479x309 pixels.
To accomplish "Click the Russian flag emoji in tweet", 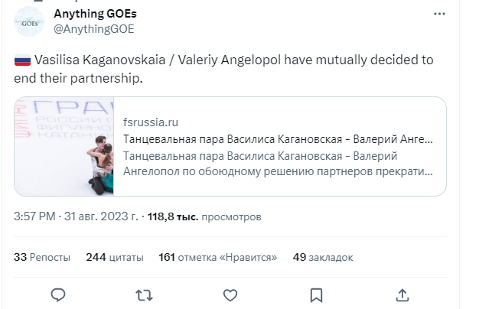I will tap(22, 58).
